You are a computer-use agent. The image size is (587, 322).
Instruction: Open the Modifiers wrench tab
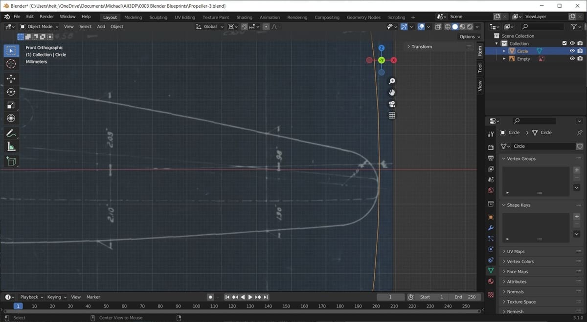491,228
